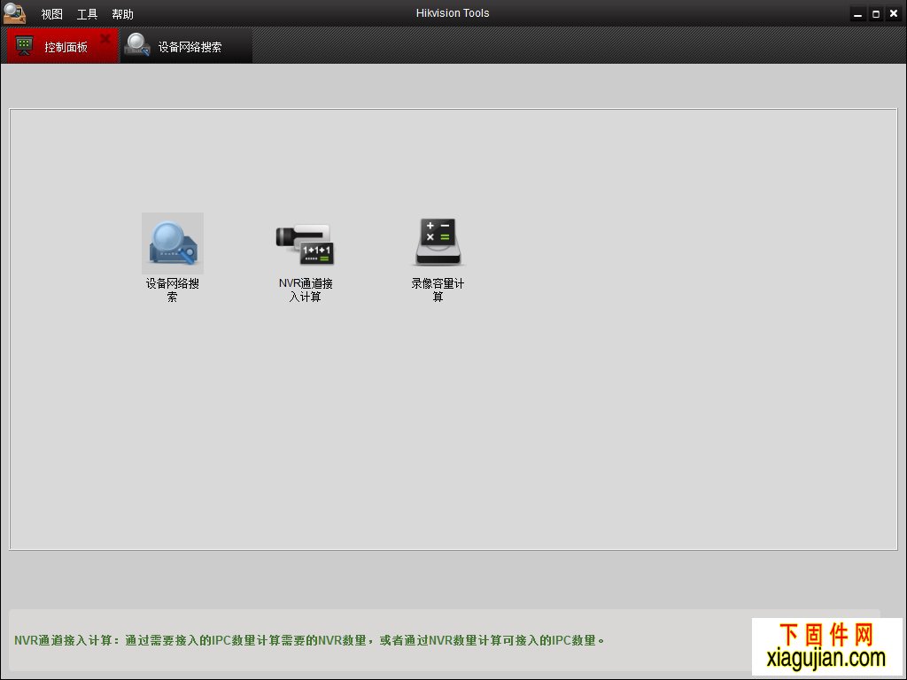Open the 录像容量计算 storage calculator icon

(x=438, y=242)
